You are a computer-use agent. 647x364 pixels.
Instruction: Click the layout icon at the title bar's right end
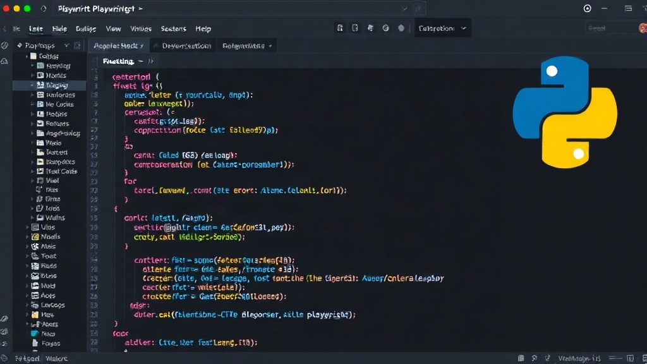click(x=628, y=8)
